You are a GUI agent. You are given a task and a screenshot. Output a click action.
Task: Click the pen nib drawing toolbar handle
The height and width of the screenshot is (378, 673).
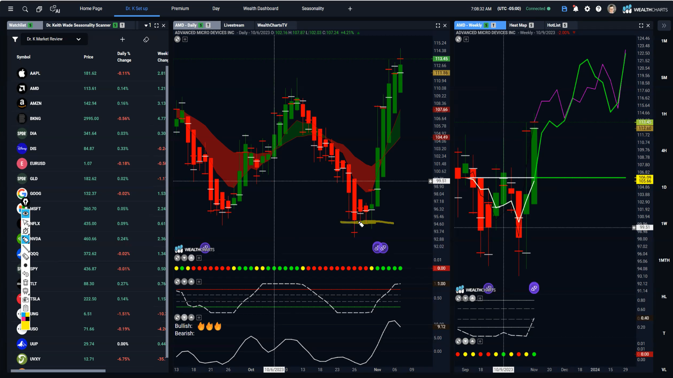[x=25, y=202]
